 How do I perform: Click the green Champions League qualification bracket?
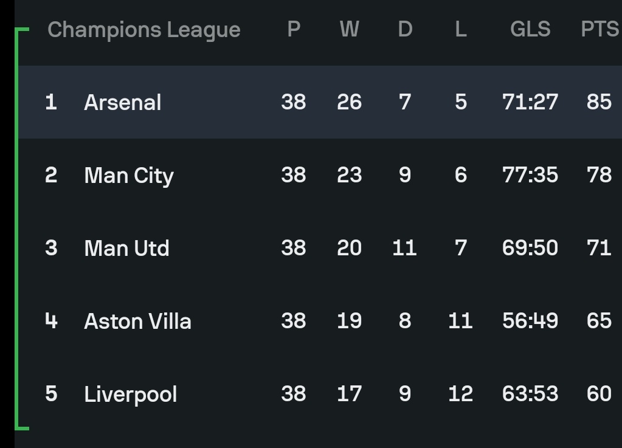tap(17, 229)
